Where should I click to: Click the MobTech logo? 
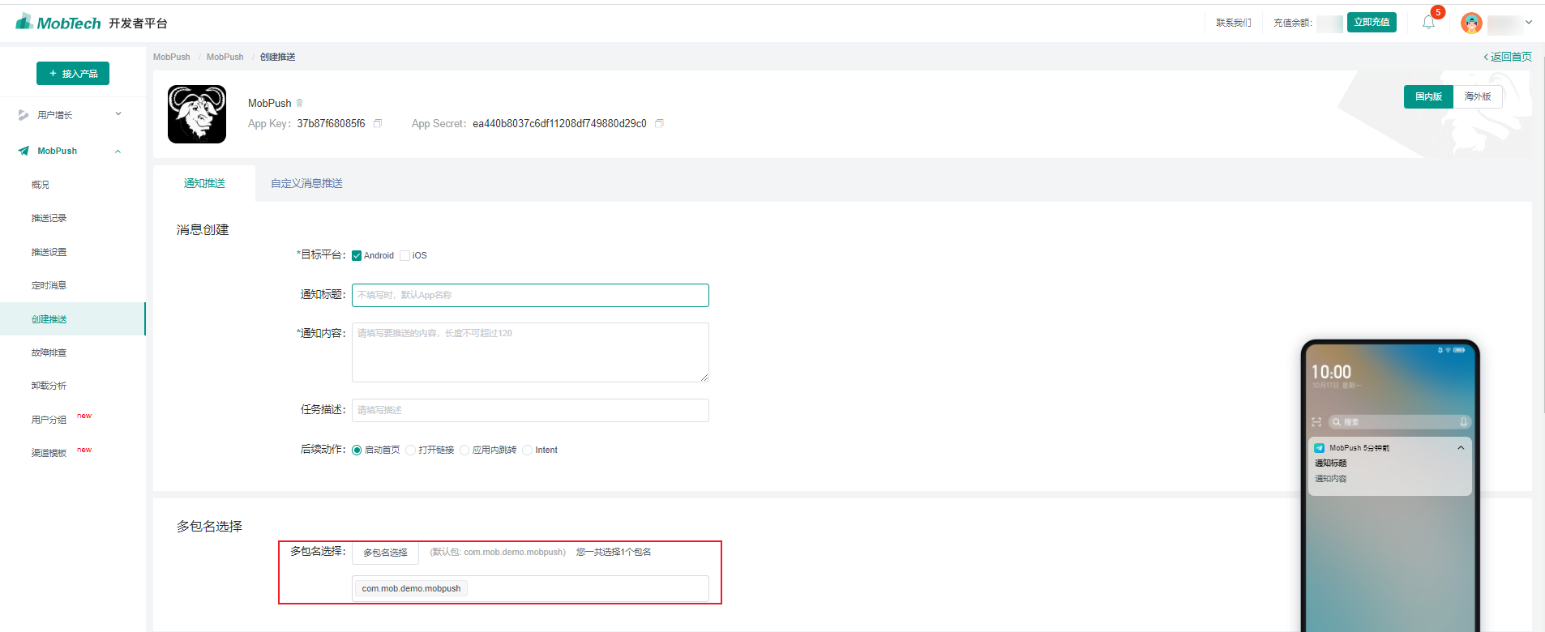(x=58, y=22)
